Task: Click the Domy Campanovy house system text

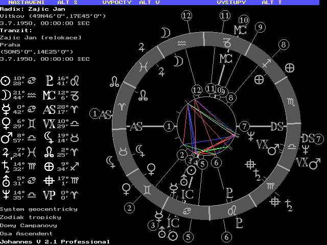Action: [x=28, y=225]
